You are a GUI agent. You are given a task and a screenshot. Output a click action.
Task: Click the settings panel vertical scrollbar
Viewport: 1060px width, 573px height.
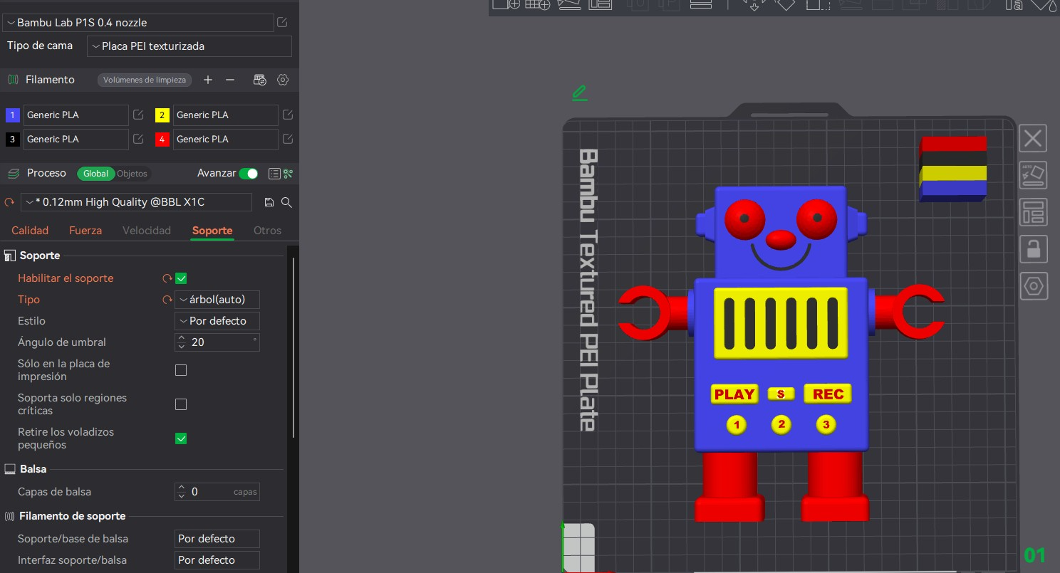pos(293,347)
